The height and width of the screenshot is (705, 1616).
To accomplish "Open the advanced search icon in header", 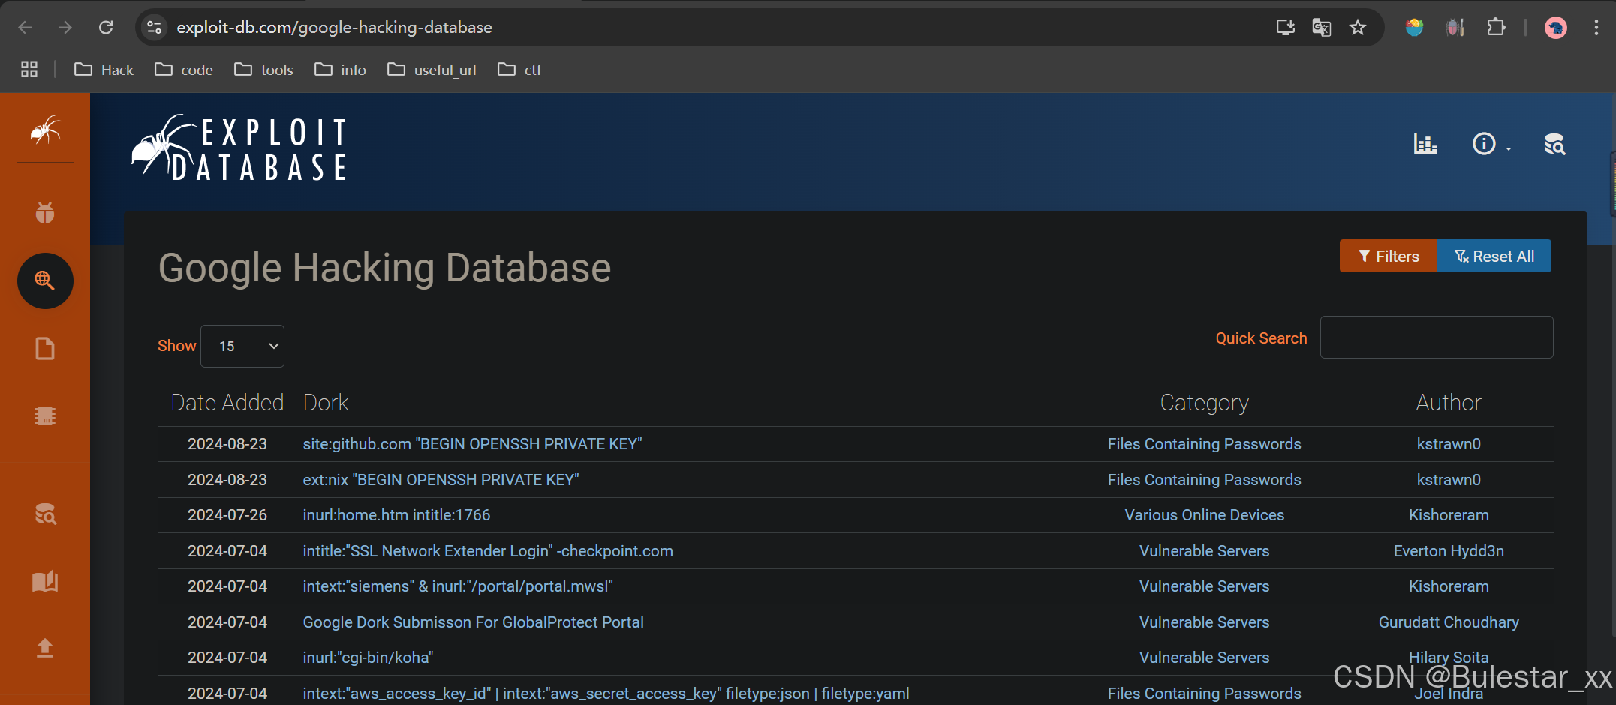I will point(1554,144).
